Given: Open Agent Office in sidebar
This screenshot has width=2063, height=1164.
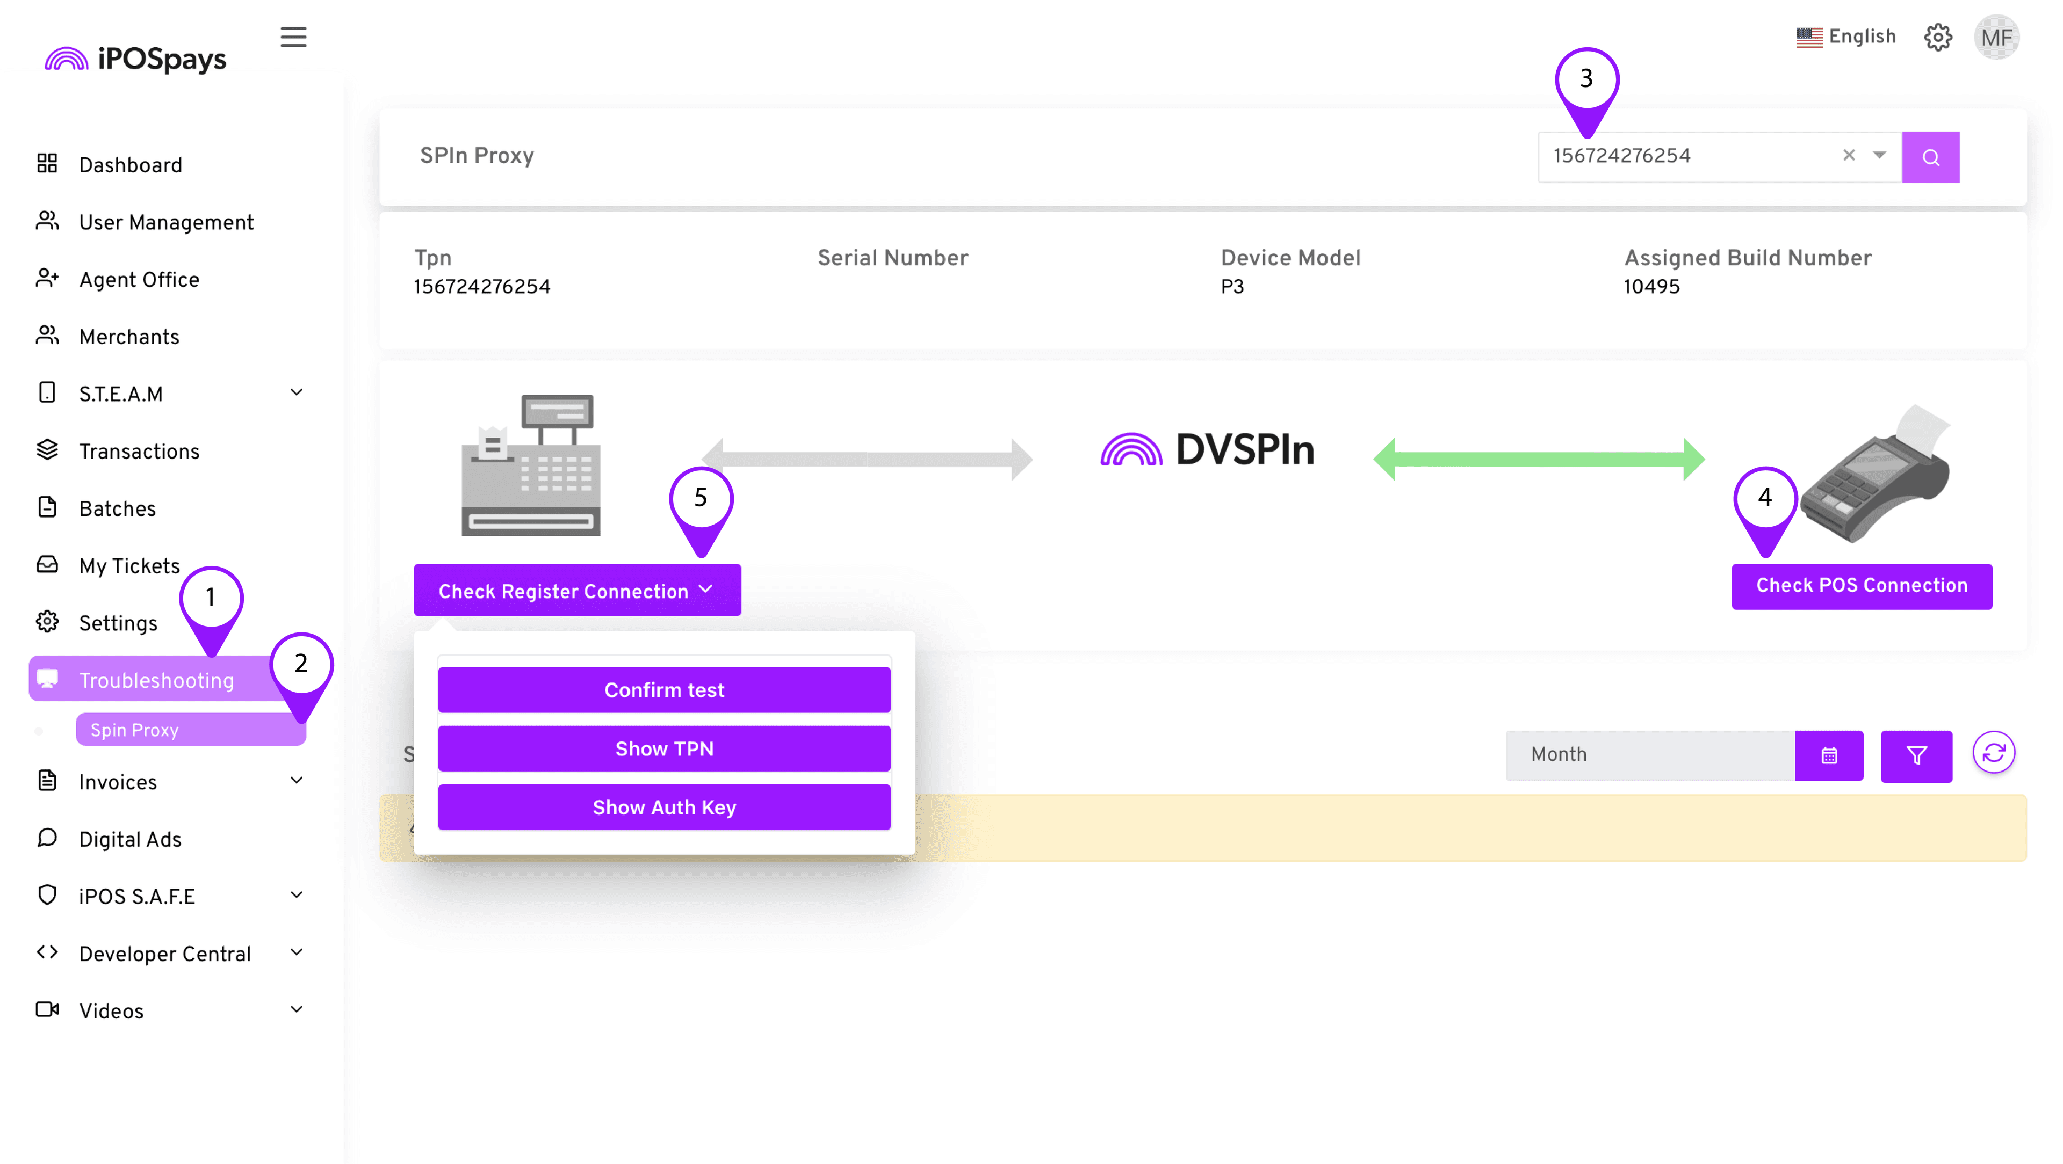Looking at the screenshot, I should click(x=139, y=279).
